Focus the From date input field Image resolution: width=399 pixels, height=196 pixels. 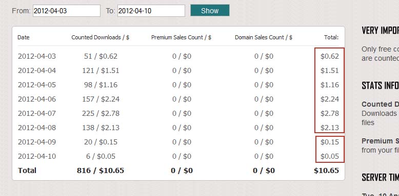coord(67,11)
